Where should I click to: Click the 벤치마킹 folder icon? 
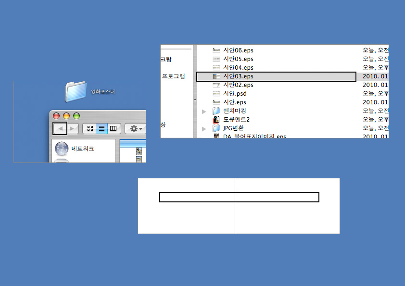click(x=216, y=111)
